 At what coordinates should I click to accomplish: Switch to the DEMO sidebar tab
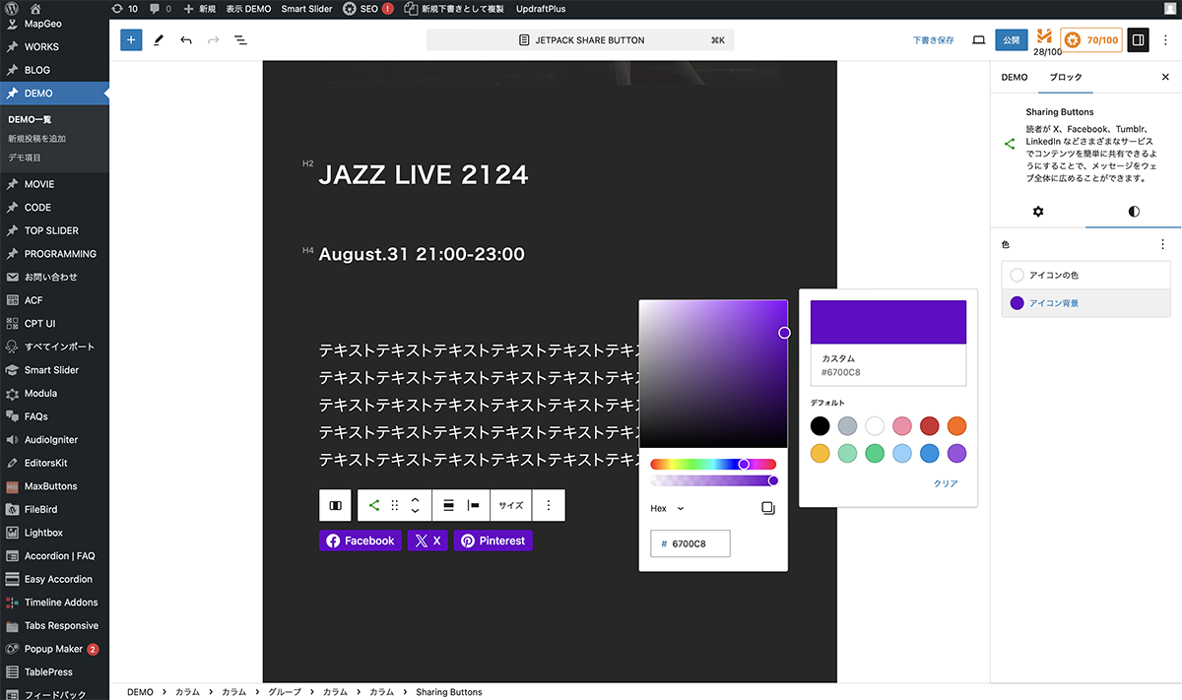1014,77
